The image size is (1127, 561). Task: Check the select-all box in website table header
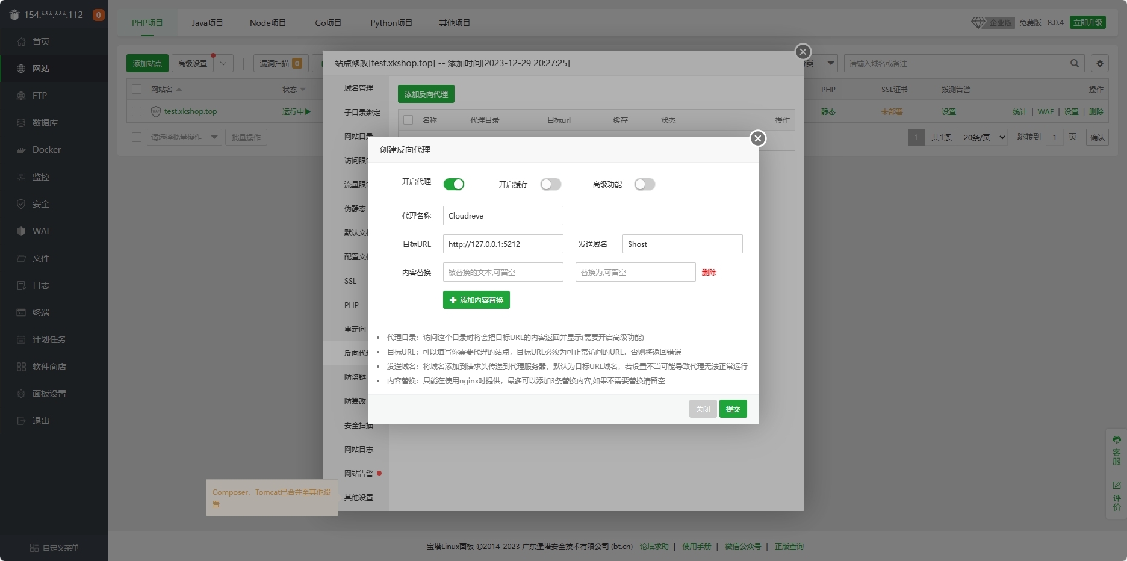tap(137, 89)
